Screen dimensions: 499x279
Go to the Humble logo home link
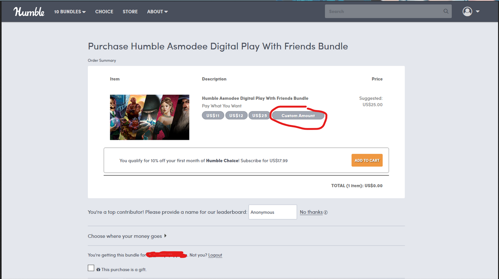[29, 12]
